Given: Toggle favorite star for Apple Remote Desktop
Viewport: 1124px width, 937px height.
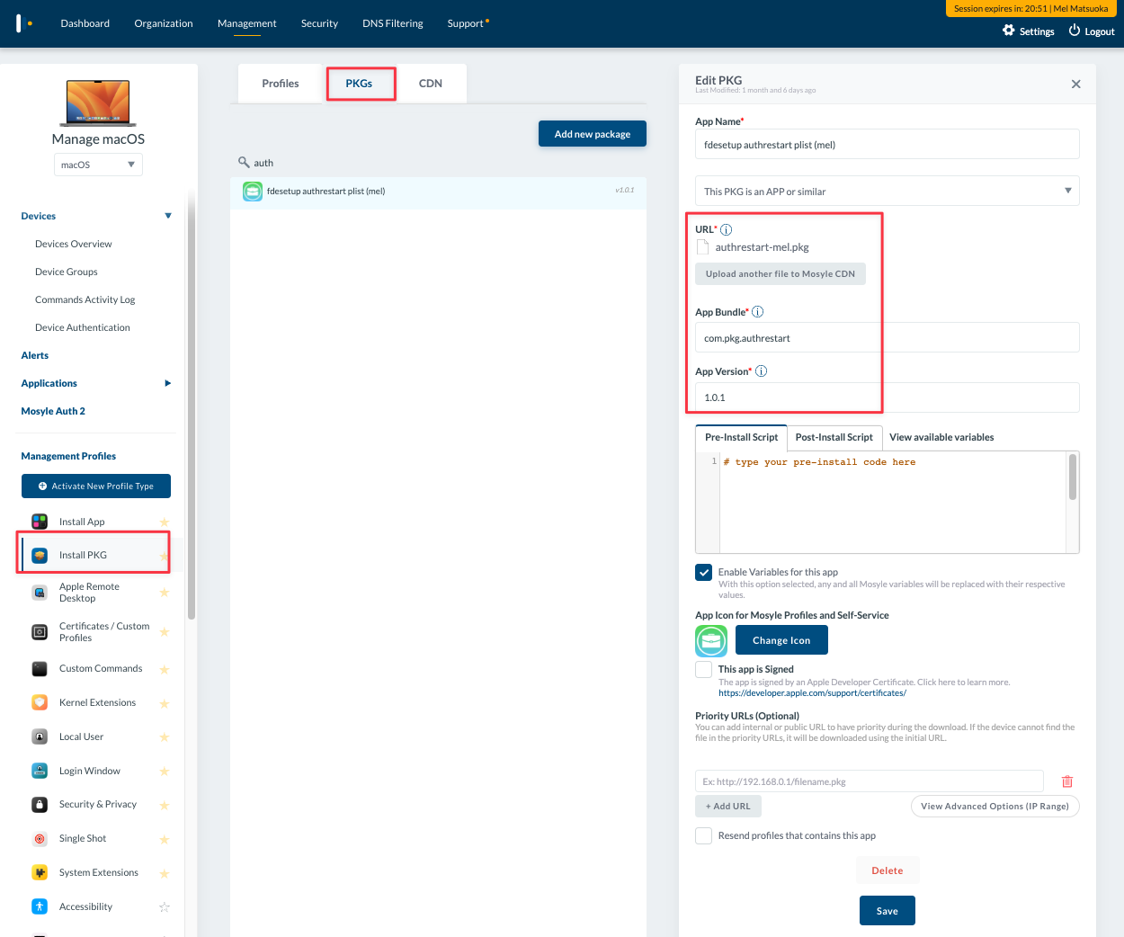Looking at the screenshot, I should coord(165,593).
